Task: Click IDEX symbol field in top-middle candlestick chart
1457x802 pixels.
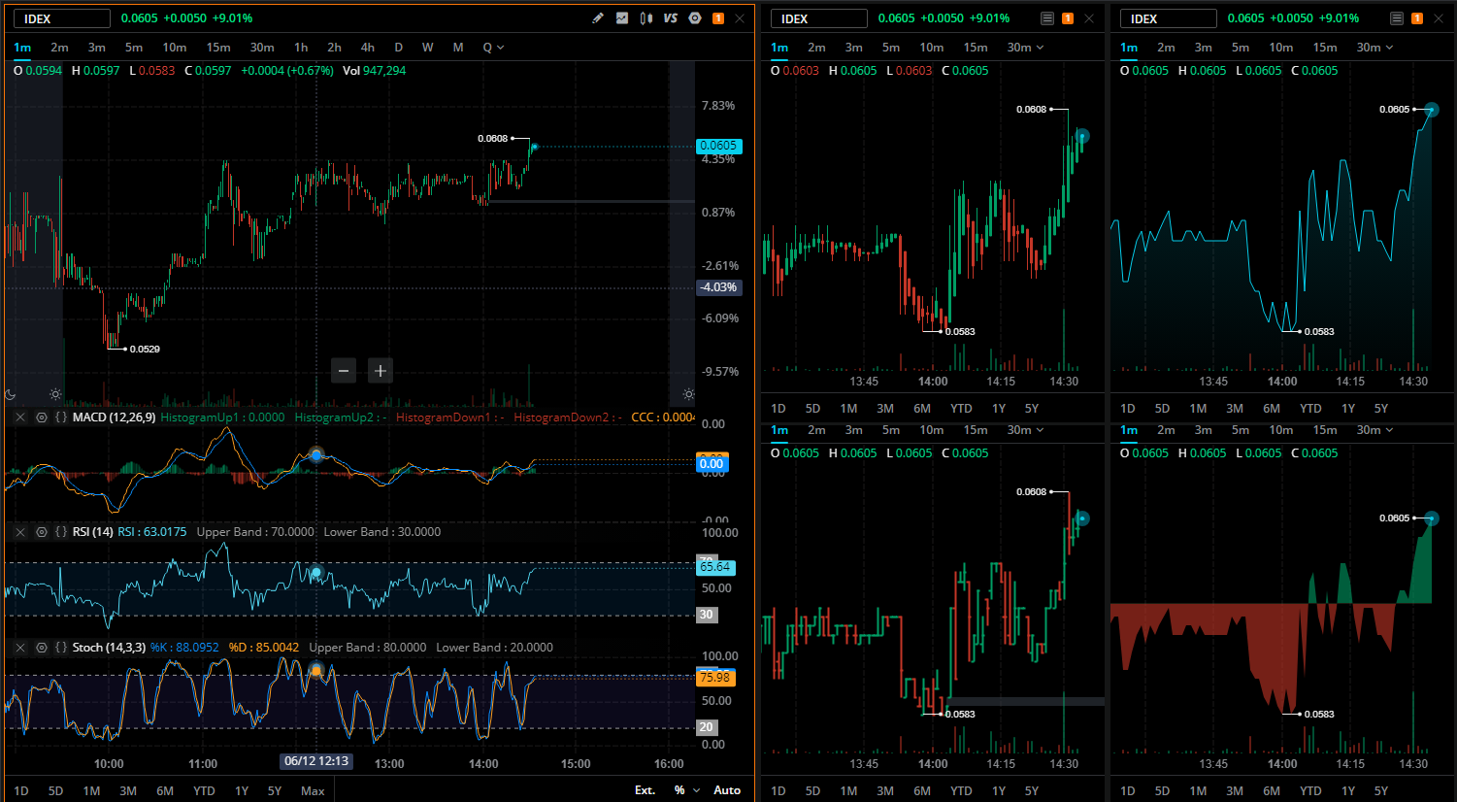Action: coord(819,18)
